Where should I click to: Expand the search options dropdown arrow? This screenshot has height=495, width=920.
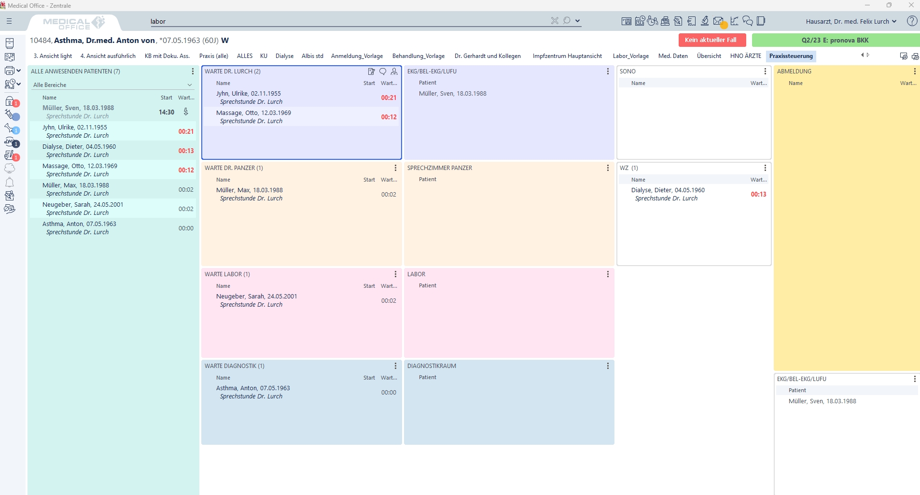[x=577, y=21]
